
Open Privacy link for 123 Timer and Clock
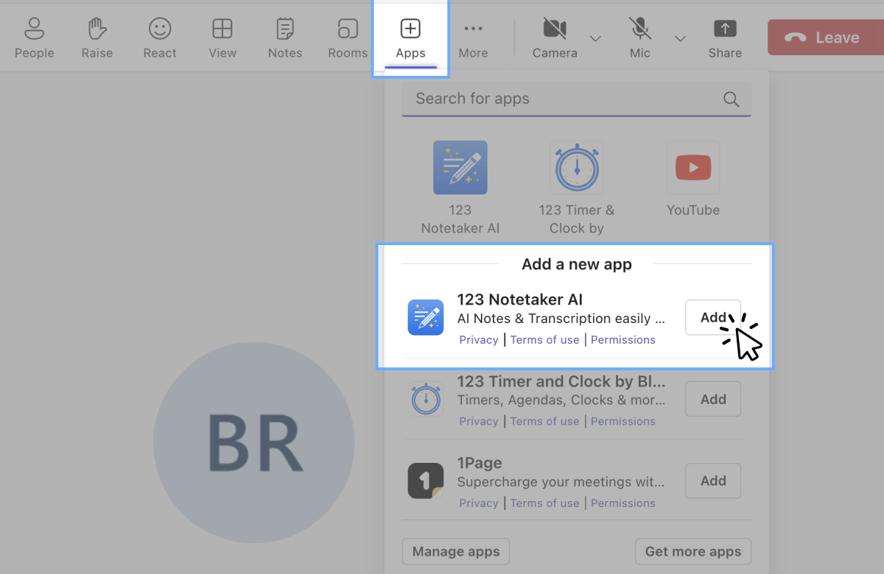479,422
